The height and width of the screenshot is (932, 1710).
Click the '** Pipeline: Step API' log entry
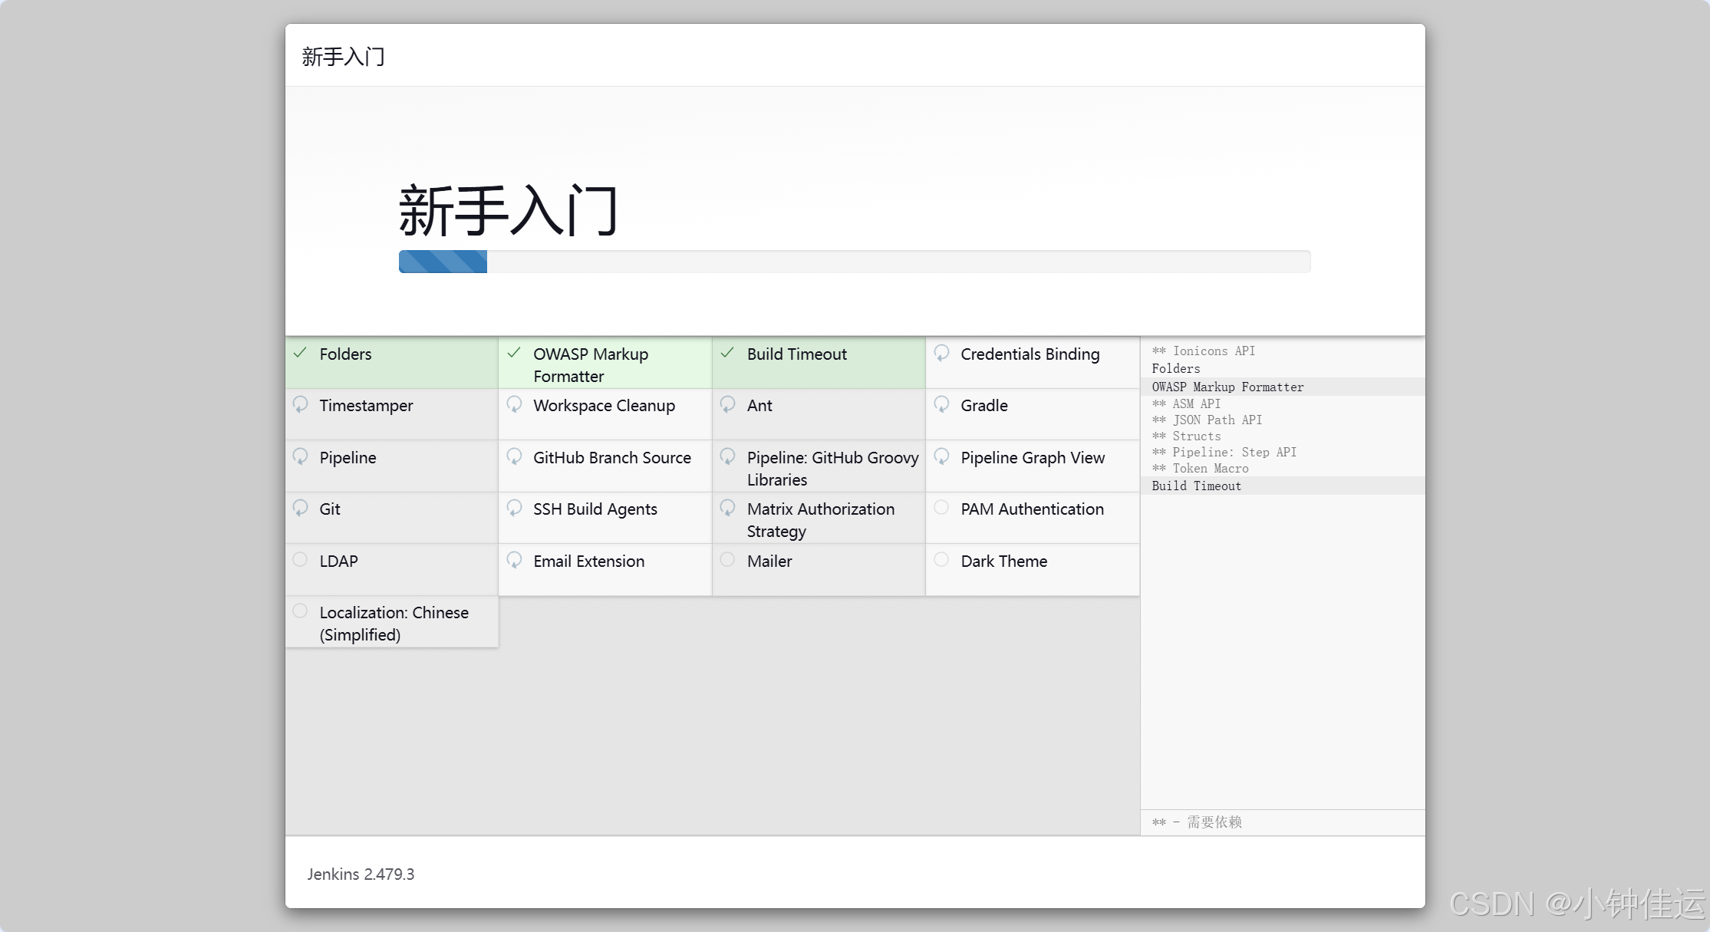(1224, 452)
